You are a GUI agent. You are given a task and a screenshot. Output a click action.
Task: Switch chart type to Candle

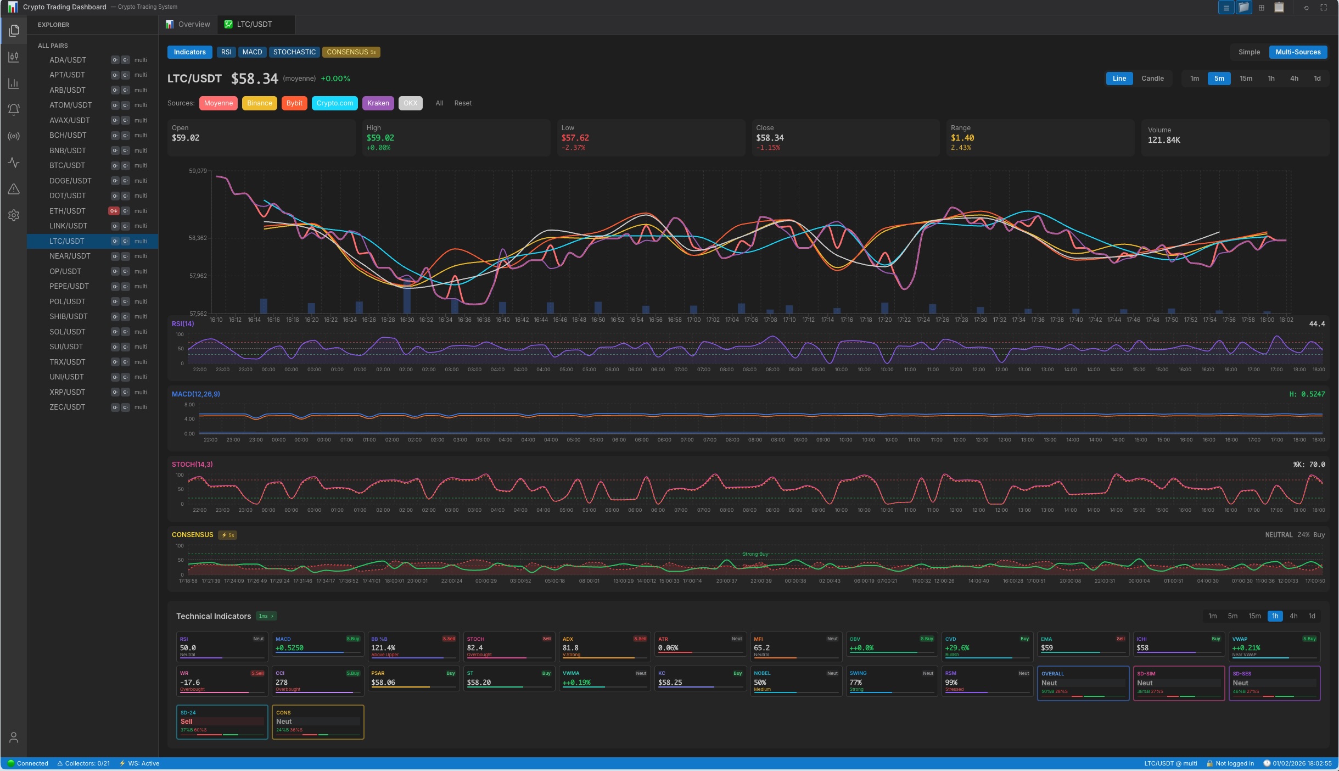pyautogui.click(x=1152, y=79)
